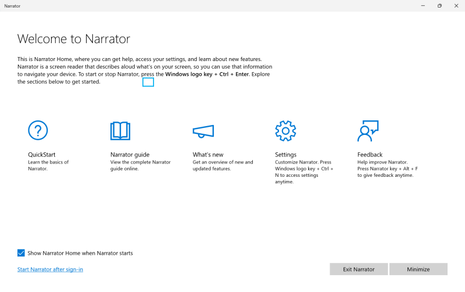Click the blue Narrator focus rectangle
Image resolution: width=465 pixels, height=292 pixels.
click(148, 82)
